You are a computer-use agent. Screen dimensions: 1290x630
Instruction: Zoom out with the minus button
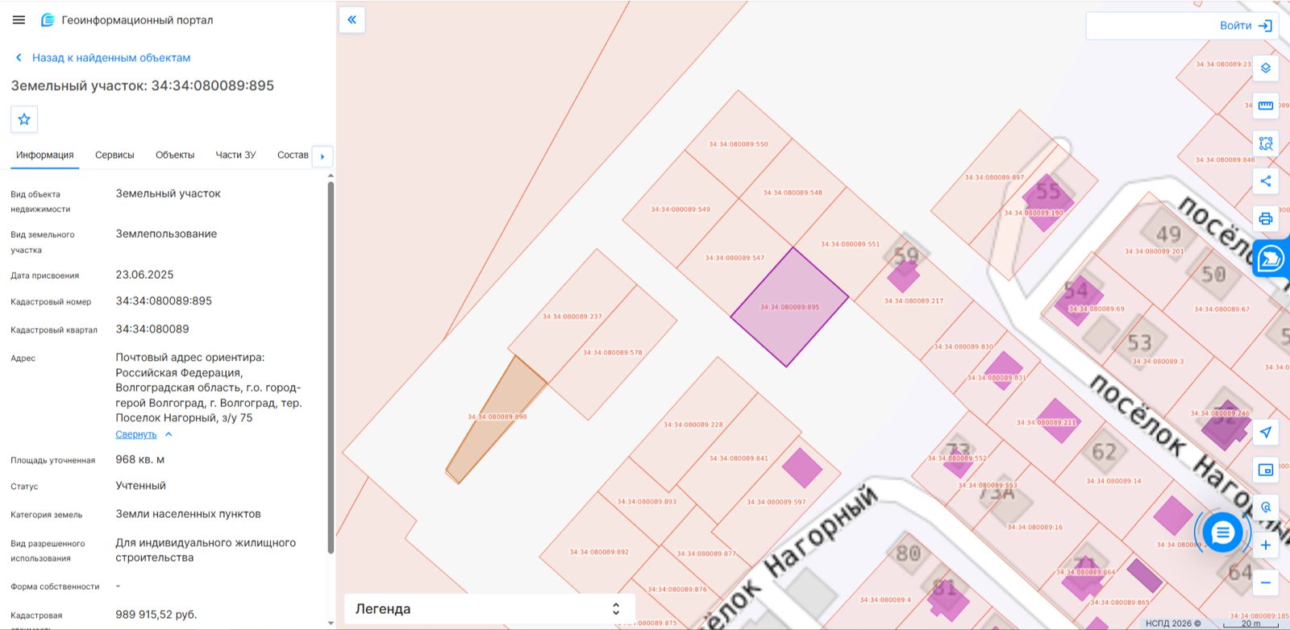click(x=1266, y=582)
